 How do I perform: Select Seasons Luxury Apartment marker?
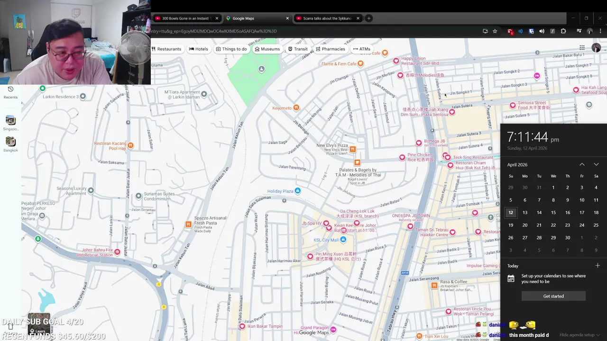point(91,190)
